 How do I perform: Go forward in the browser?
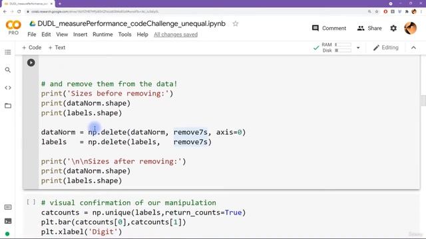pos(12,12)
